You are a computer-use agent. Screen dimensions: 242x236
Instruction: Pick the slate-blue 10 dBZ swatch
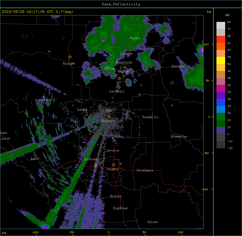tap(221, 131)
